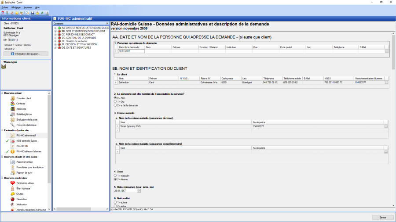The image size is (396, 222).
Task: Open Evaluation de la plaie
Action: click(x=26, y=119)
